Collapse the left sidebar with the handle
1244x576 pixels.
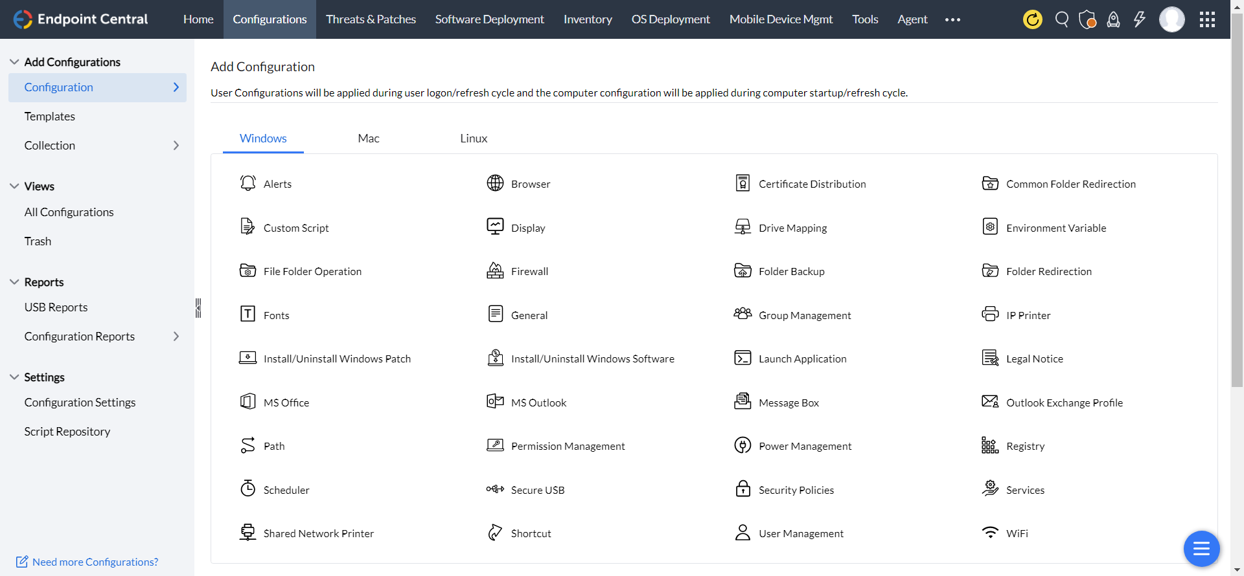pos(198,308)
